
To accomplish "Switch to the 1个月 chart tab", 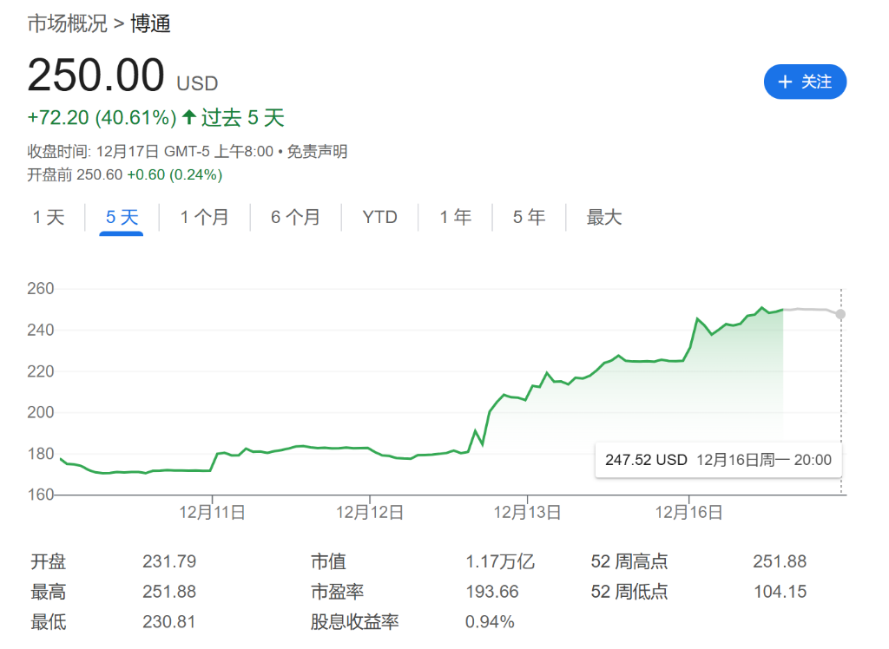I will (206, 218).
